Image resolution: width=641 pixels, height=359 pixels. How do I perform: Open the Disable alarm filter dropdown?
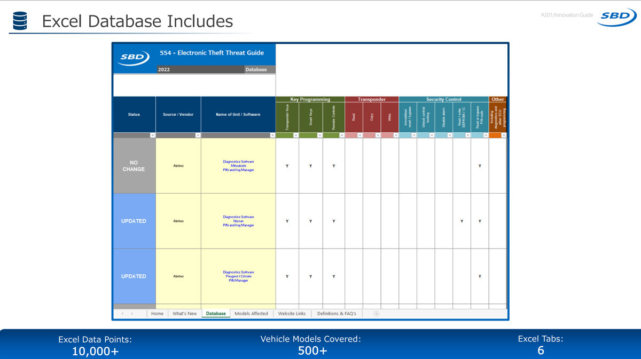[450, 135]
